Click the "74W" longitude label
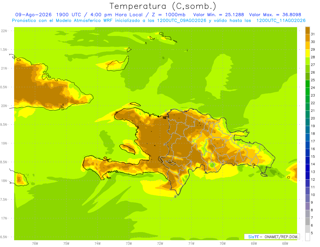The height and width of the screenshot is (247, 320). point(98,243)
